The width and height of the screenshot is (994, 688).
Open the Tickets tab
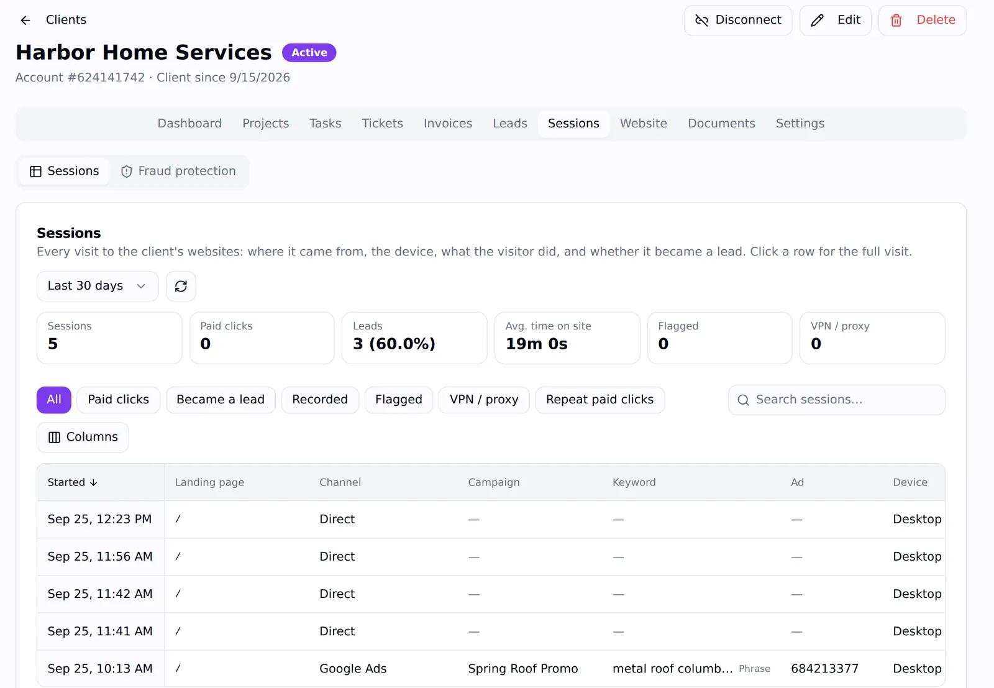pyautogui.click(x=383, y=124)
